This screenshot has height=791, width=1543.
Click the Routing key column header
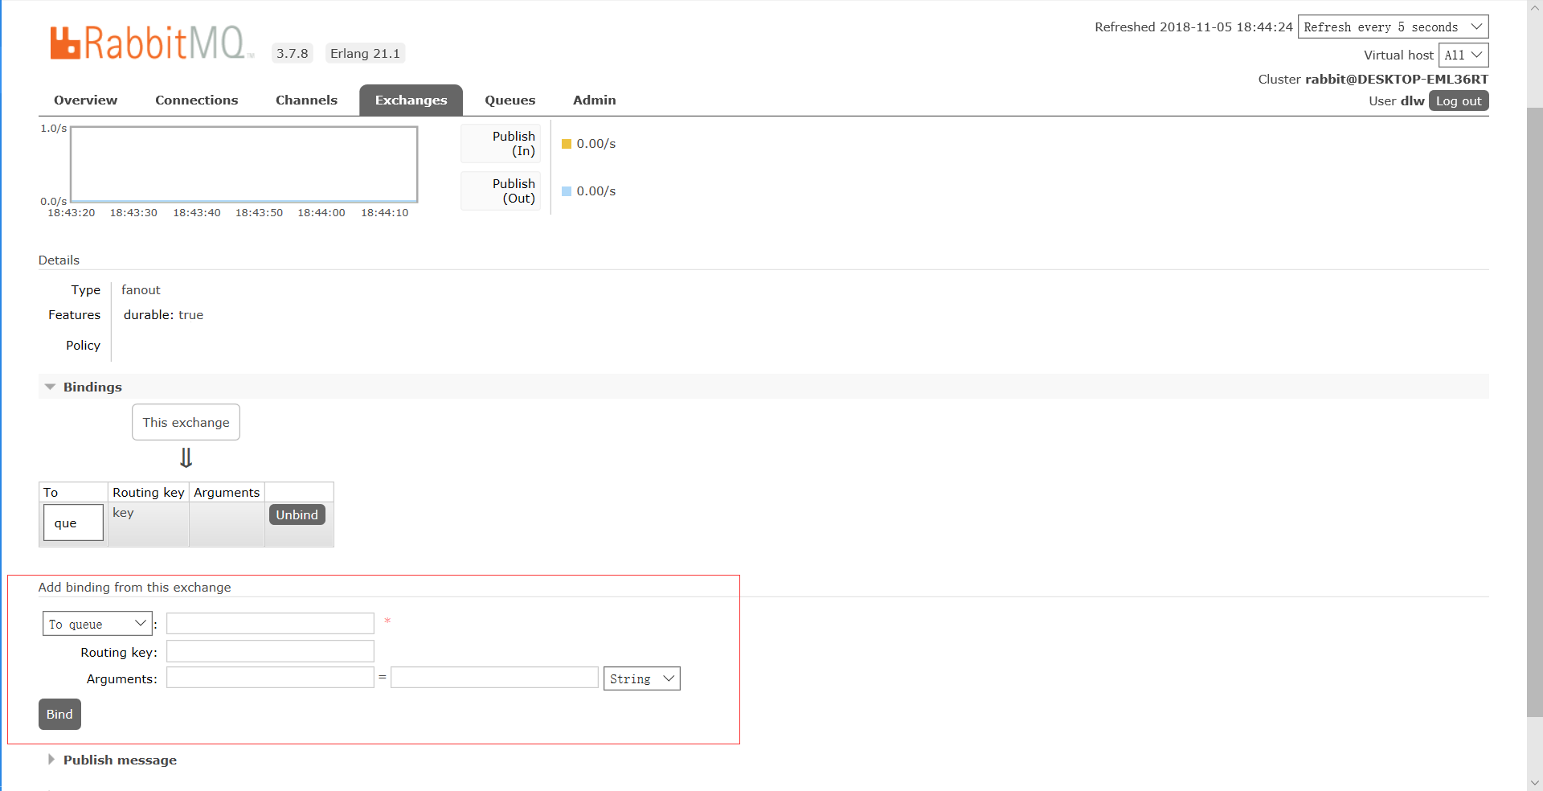pyautogui.click(x=149, y=492)
